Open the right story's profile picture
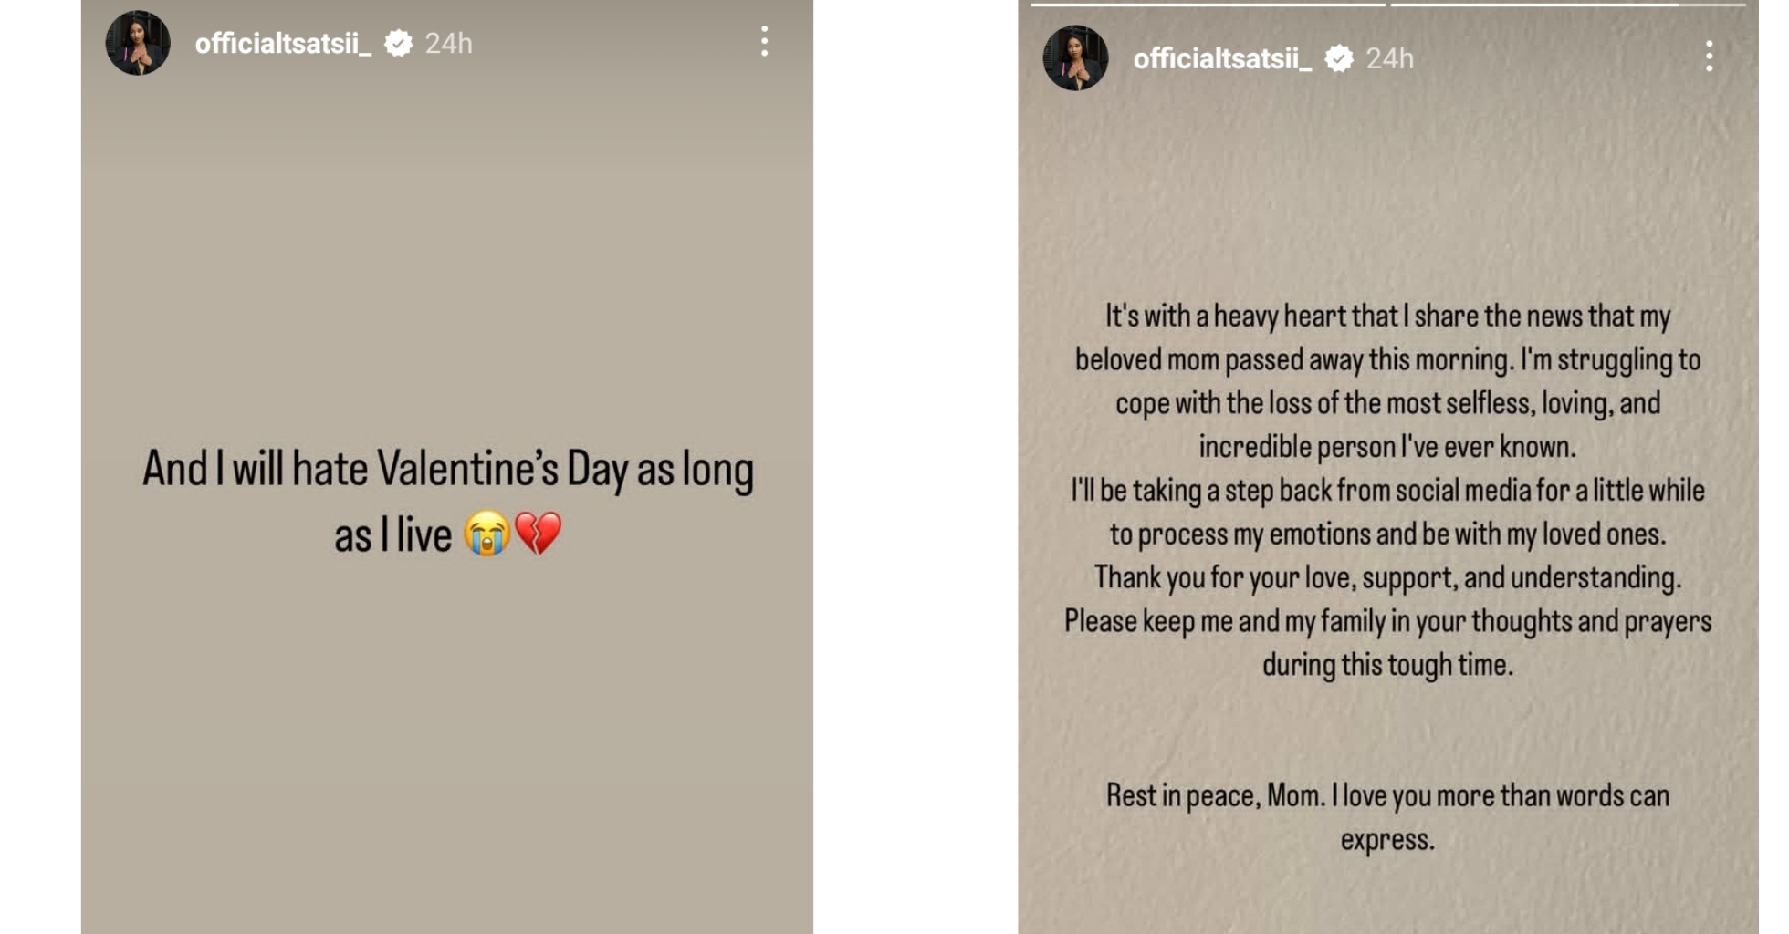Image resolution: width=1789 pixels, height=934 pixels. point(1075,58)
